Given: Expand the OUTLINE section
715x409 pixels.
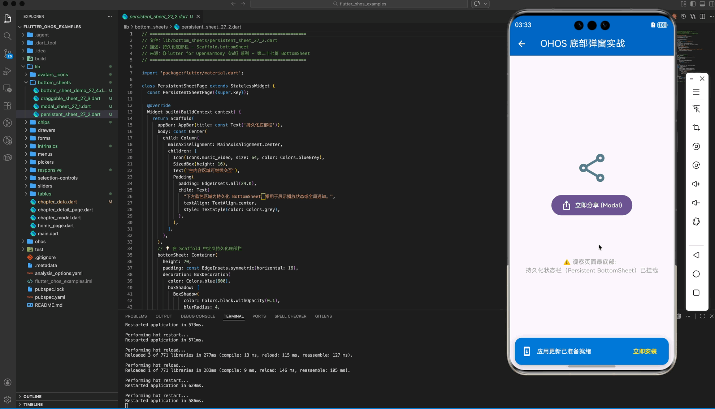Looking at the screenshot, I should (32, 396).
